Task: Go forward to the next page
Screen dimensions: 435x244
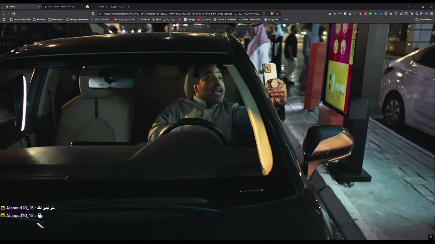Action: click(x=8, y=14)
